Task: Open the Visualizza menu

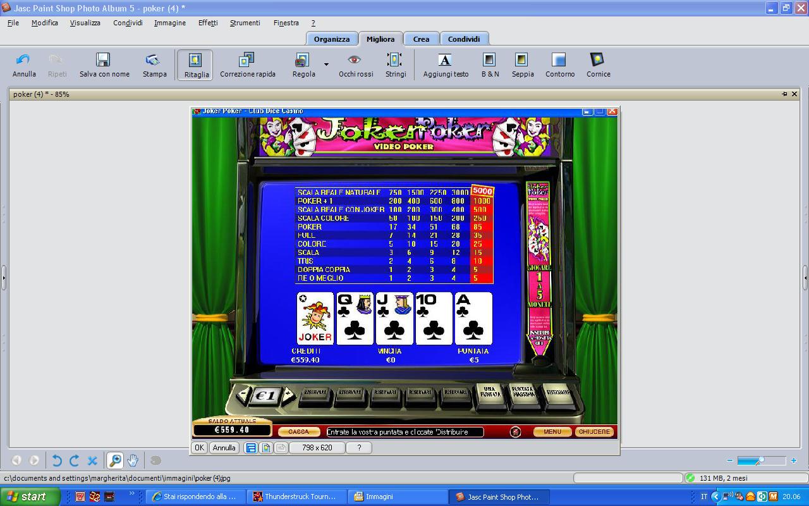Action: (85, 23)
